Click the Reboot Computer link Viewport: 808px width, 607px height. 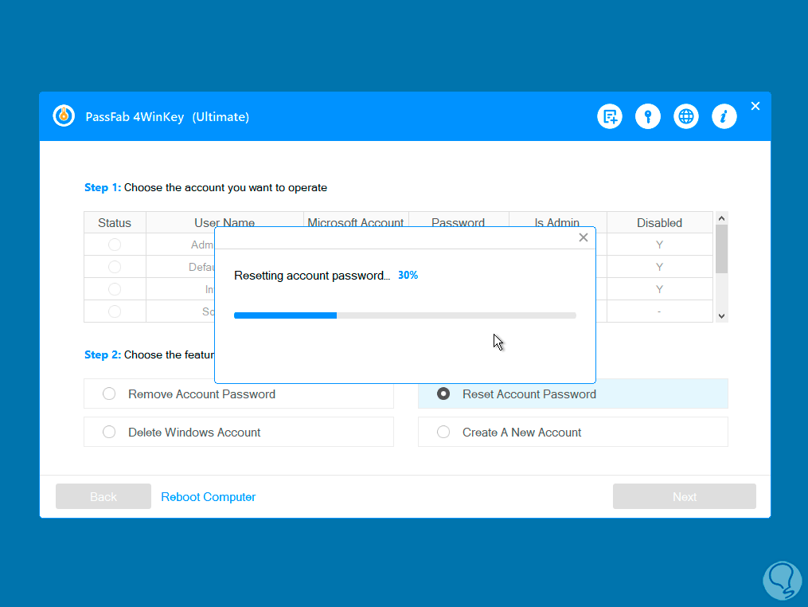click(x=209, y=496)
